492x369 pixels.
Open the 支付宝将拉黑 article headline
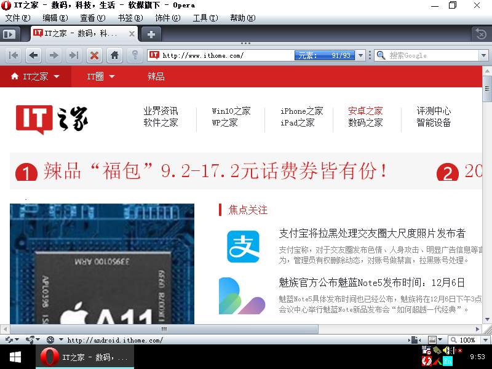coord(372,234)
